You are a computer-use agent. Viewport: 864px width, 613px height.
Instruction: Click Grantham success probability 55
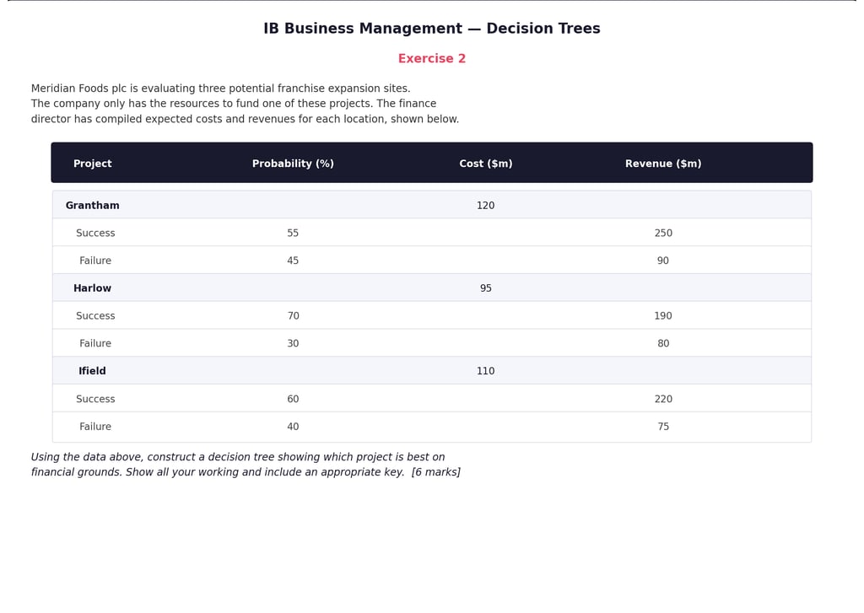click(293, 233)
